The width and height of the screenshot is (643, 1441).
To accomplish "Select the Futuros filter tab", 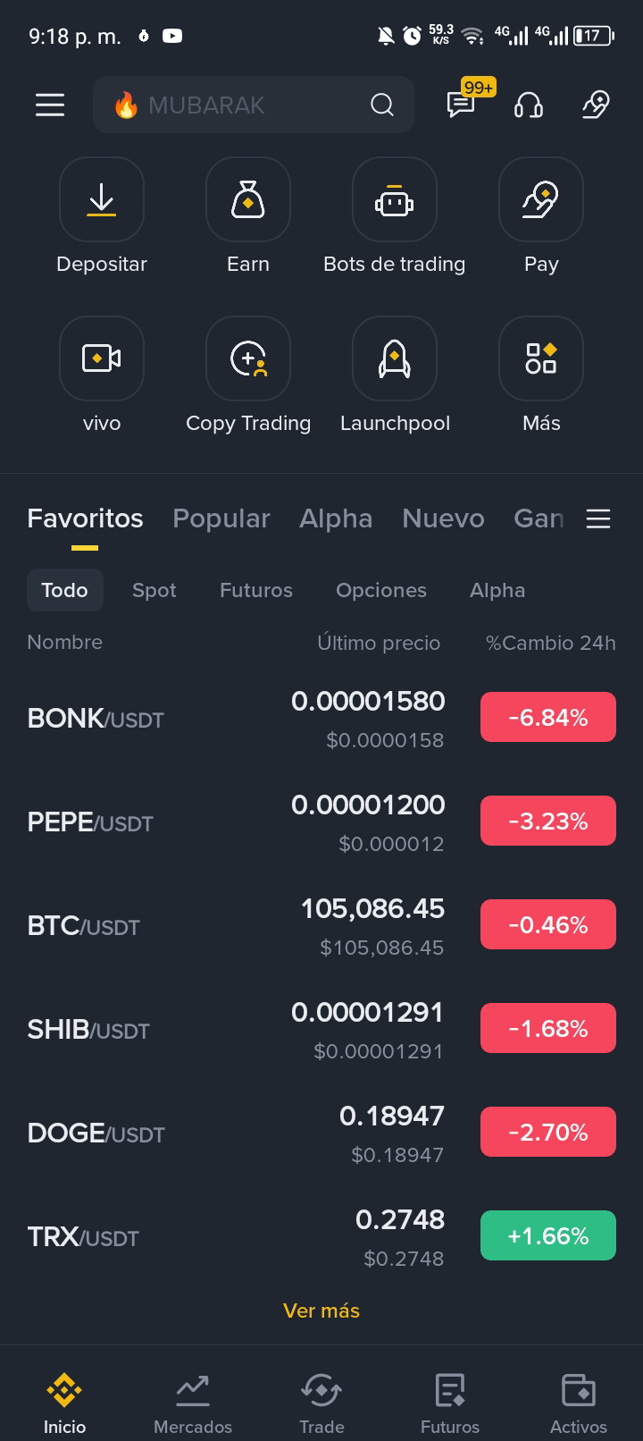I will (256, 590).
